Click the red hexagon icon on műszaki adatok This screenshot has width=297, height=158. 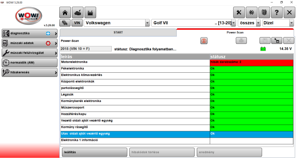point(48,43)
